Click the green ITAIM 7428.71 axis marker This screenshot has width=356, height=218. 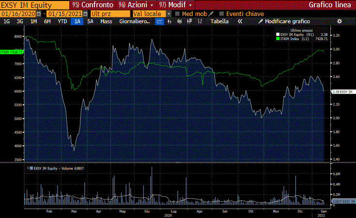point(12,52)
